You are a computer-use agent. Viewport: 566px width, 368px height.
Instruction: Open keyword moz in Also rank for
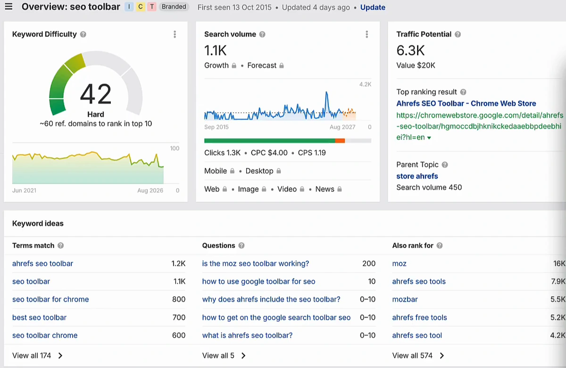click(x=399, y=264)
